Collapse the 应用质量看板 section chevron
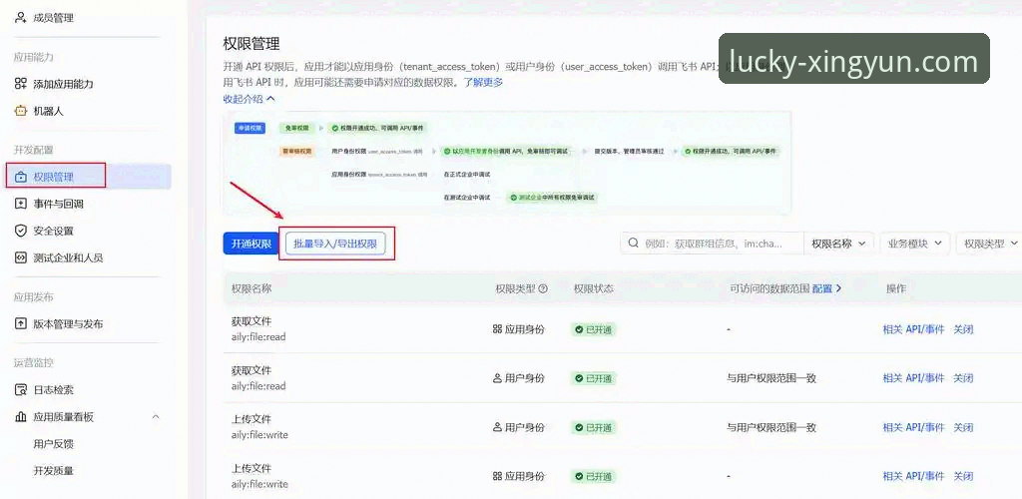1022x499 pixels. coord(156,417)
